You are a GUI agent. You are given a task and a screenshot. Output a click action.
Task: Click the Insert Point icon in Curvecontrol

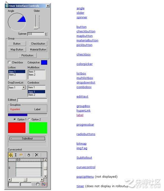click(21, 155)
